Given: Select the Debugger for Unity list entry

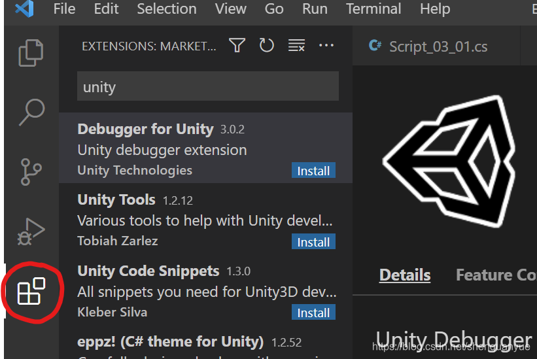Looking at the screenshot, I should (205, 148).
